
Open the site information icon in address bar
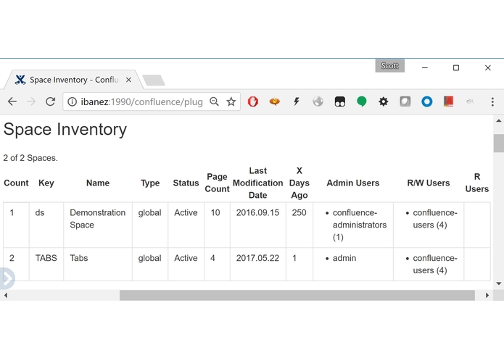tap(72, 101)
